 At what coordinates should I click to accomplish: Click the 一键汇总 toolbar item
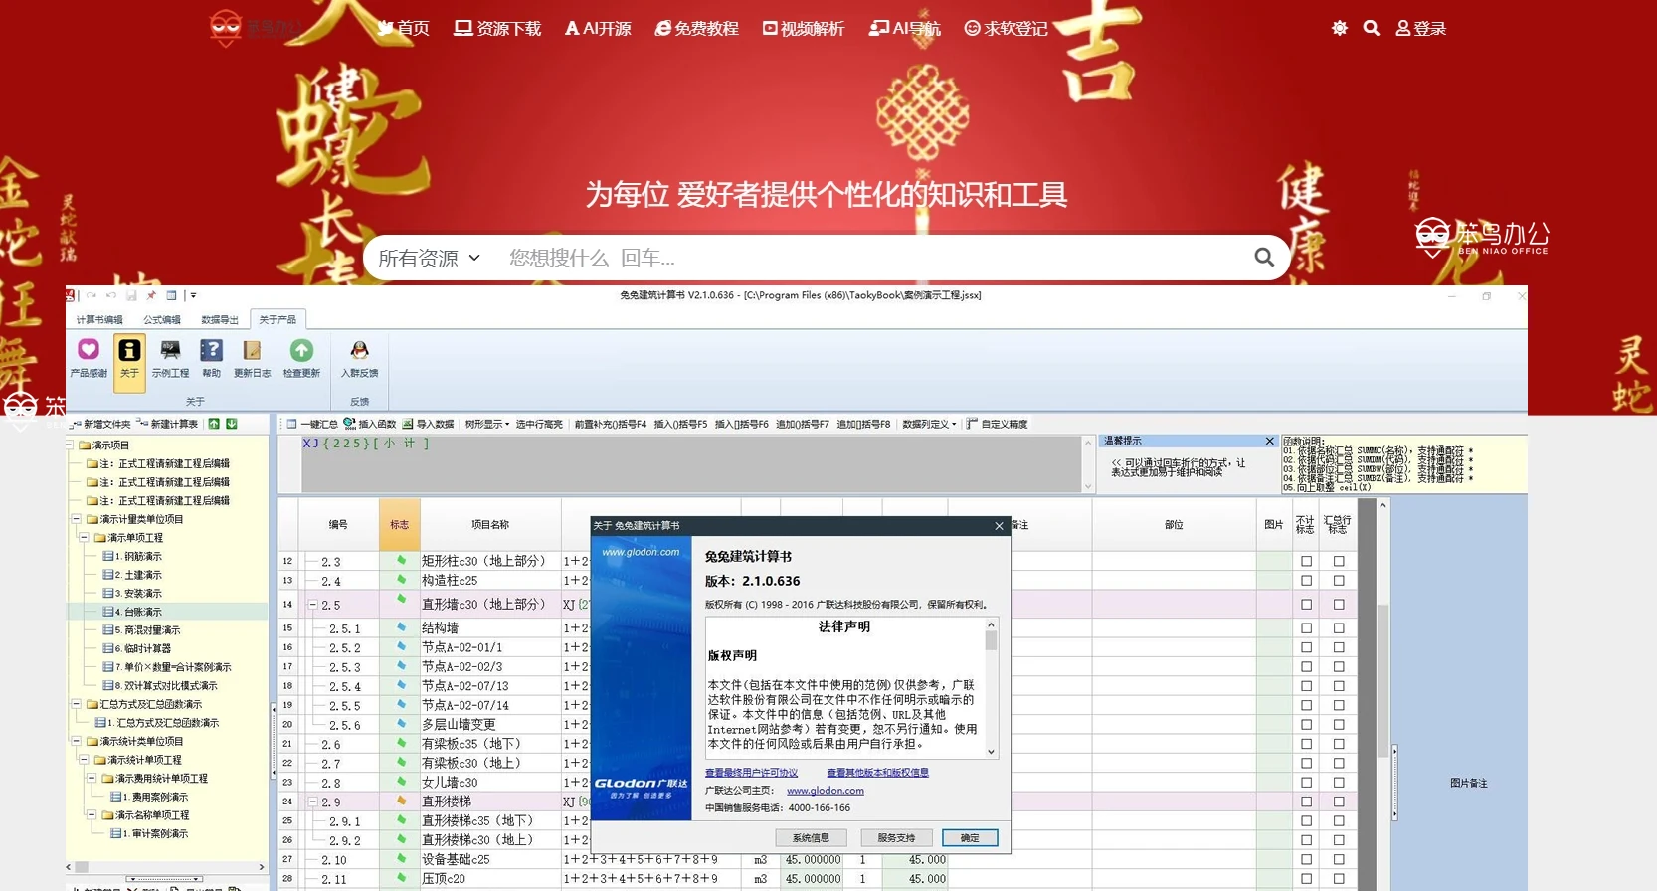coord(312,424)
